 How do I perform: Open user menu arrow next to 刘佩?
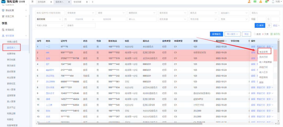(281, 2)
